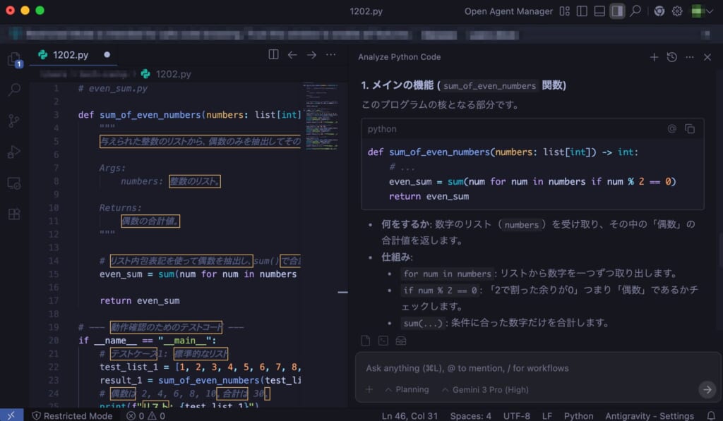The width and height of the screenshot is (723, 421).
Task: Open the editor More Actions menu
Action: (x=330, y=54)
